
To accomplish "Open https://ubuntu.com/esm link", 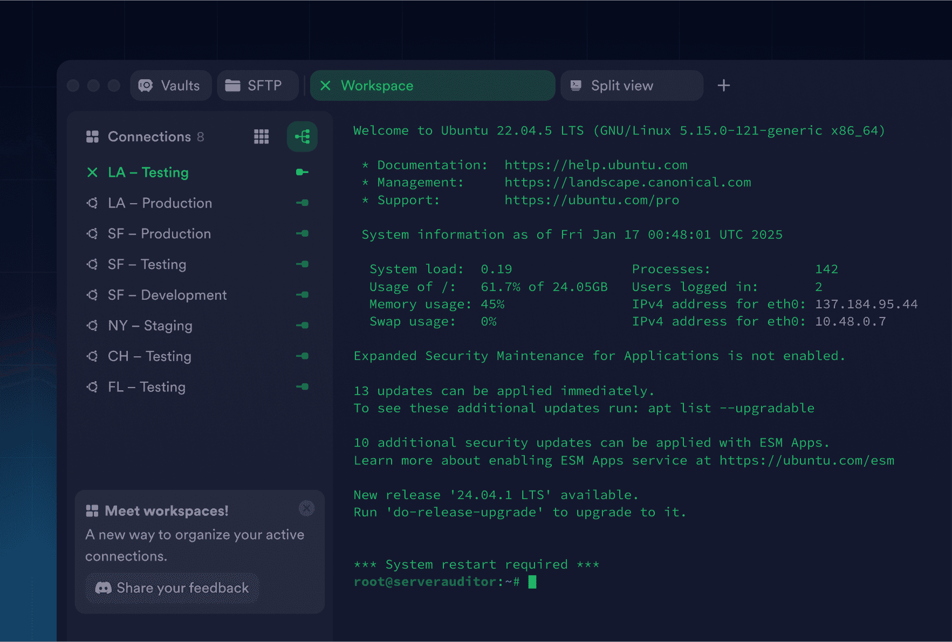I will 806,460.
